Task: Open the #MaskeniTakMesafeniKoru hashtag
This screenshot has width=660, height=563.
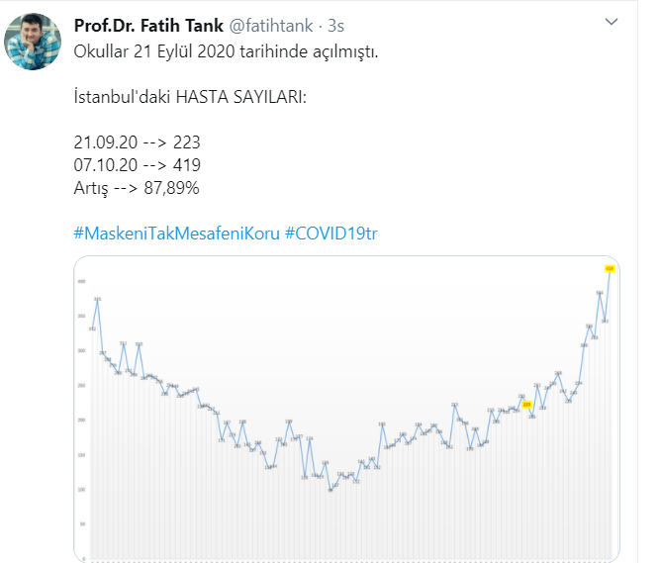Action: coord(176,234)
